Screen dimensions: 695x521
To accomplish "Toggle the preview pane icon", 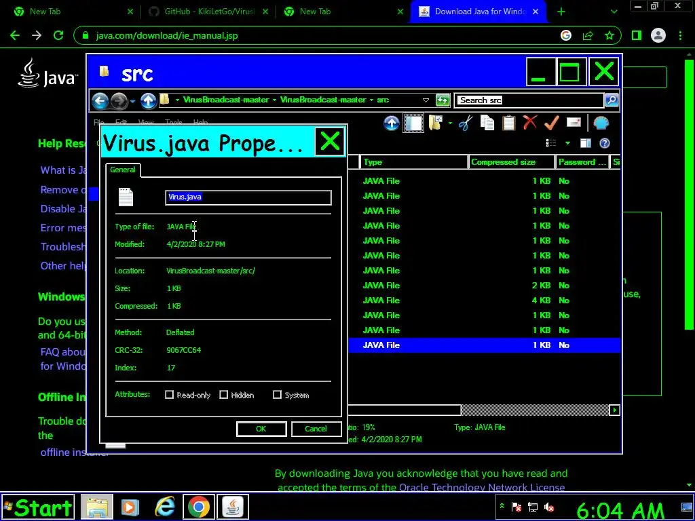I will coord(586,142).
